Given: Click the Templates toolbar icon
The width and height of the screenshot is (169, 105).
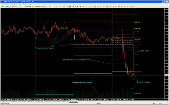Looking at the screenshot, I should (76, 6).
